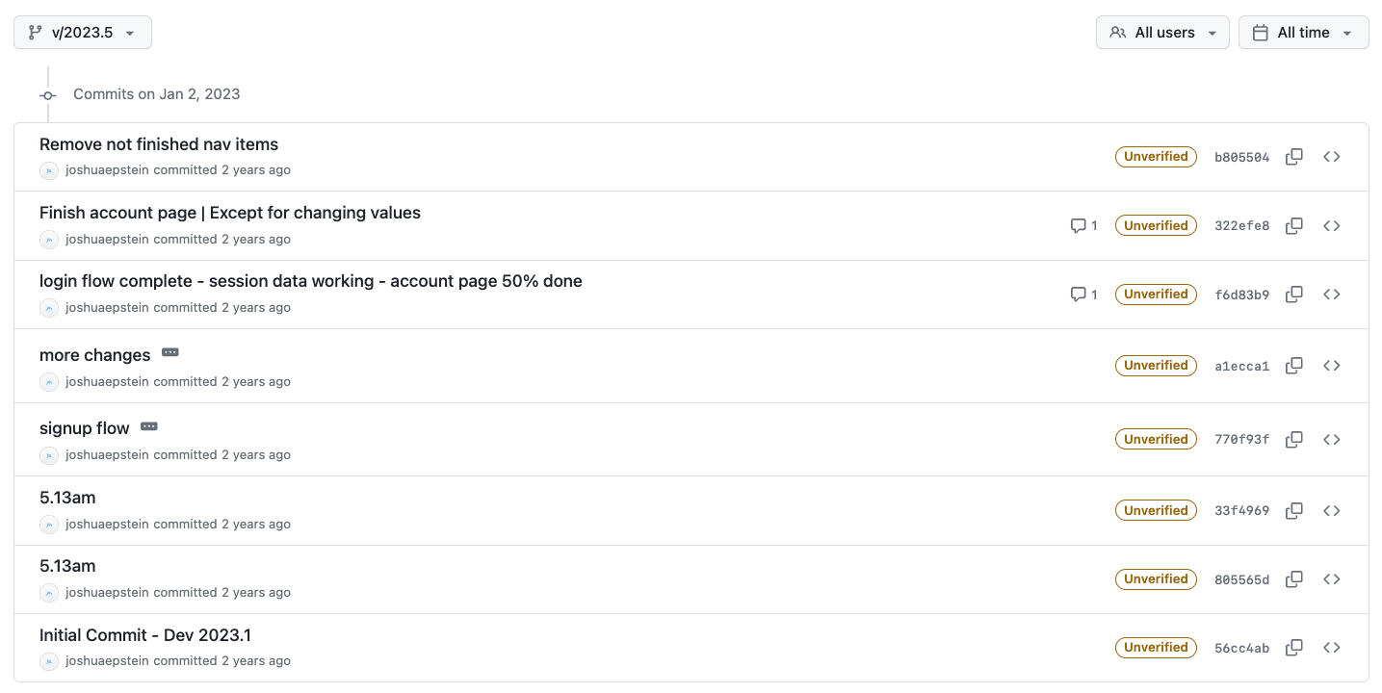Check the Unverified badge on commit a1ecca1
1382x693 pixels.
(x=1156, y=365)
